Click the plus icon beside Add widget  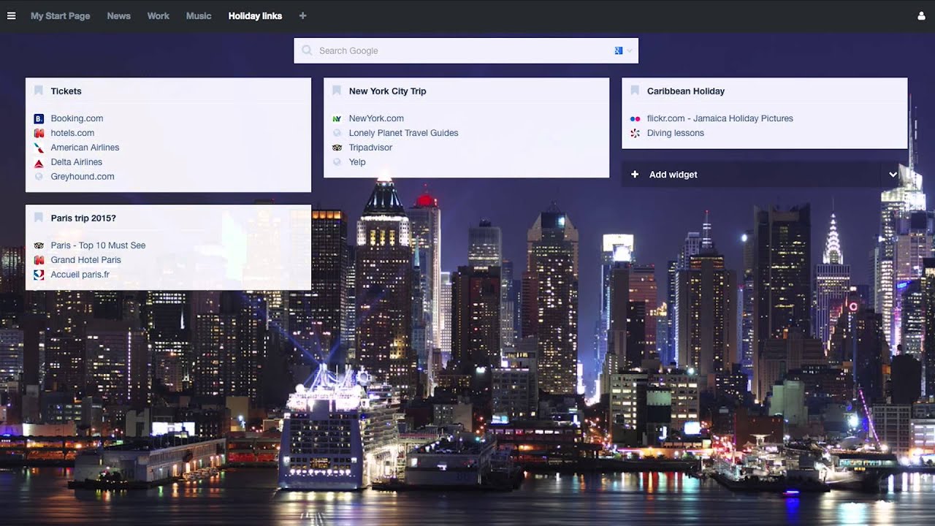(635, 175)
